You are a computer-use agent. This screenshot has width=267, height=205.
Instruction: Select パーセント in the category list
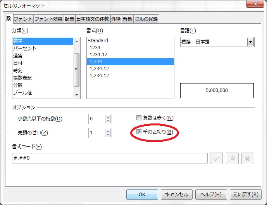43,49
